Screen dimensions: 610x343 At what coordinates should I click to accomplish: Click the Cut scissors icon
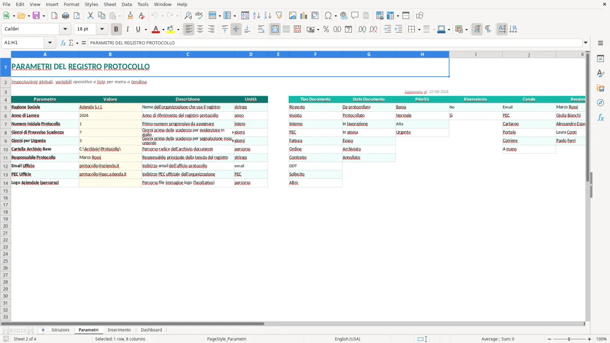tap(90, 16)
